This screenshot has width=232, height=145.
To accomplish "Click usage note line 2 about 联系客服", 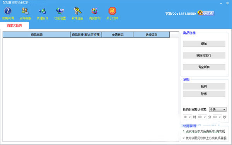I will [205, 138].
